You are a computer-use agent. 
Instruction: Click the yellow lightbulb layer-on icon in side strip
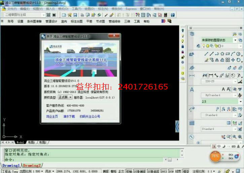coord(183,41)
